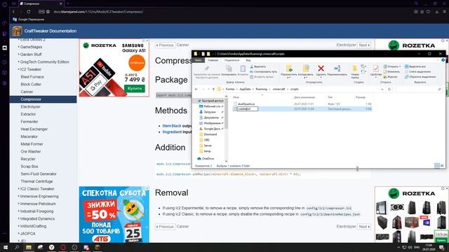Expand the IC2 Classic Tweaker section
The height and width of the screenshot is (252, 449).
[19, 188]
